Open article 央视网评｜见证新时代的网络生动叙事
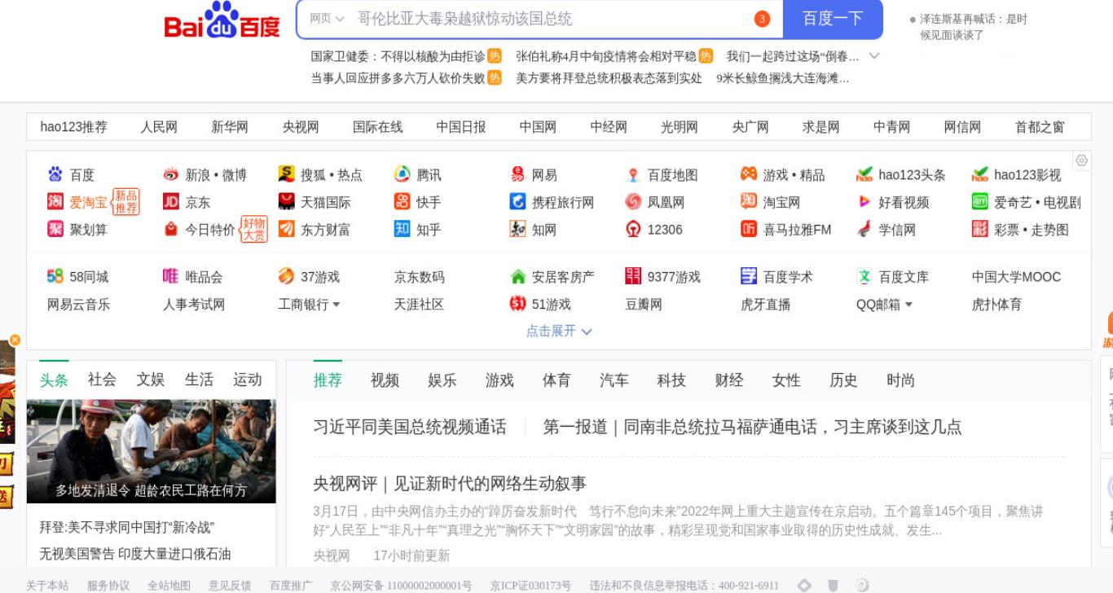Viewport: 1113px width, 593px height. (x=450, y=484)
